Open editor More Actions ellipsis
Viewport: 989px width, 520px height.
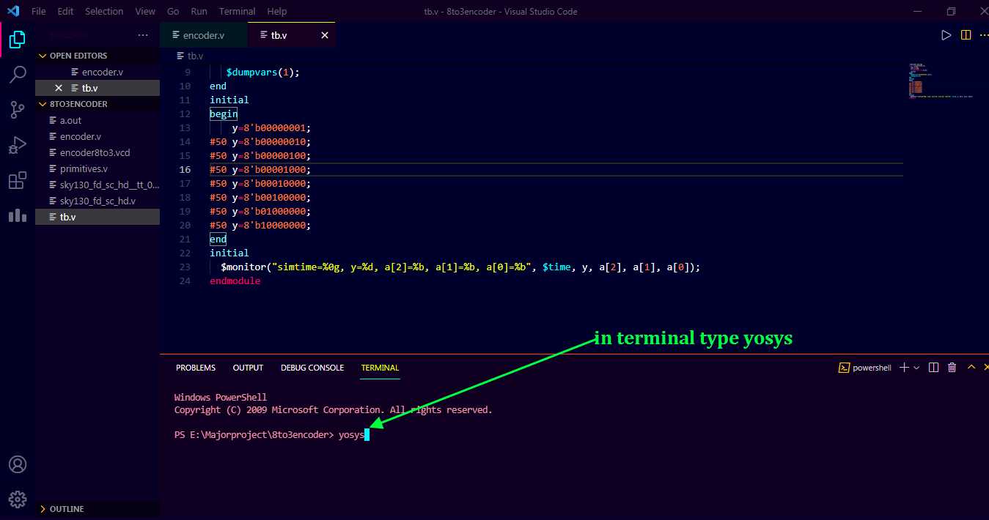(x=985, y=34)
